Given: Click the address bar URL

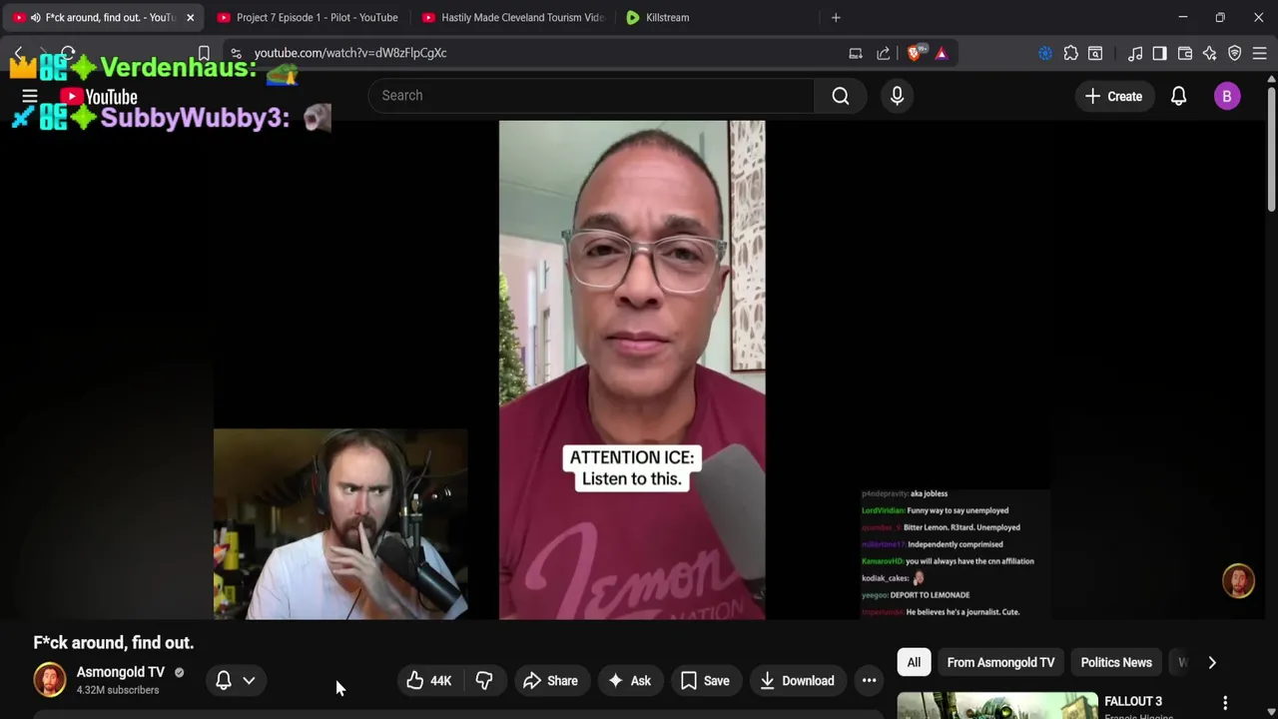Looking at the screenshot, I should (350, 53).
